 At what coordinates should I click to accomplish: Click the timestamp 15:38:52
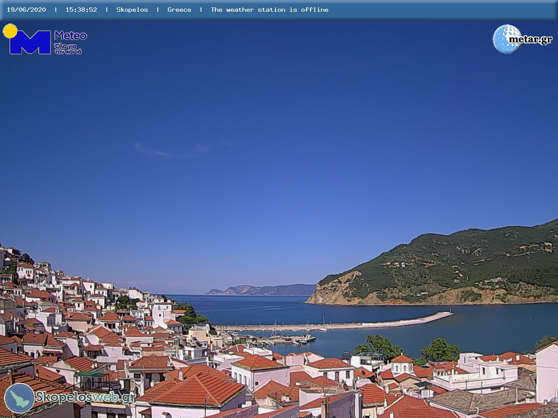(81, 10)
